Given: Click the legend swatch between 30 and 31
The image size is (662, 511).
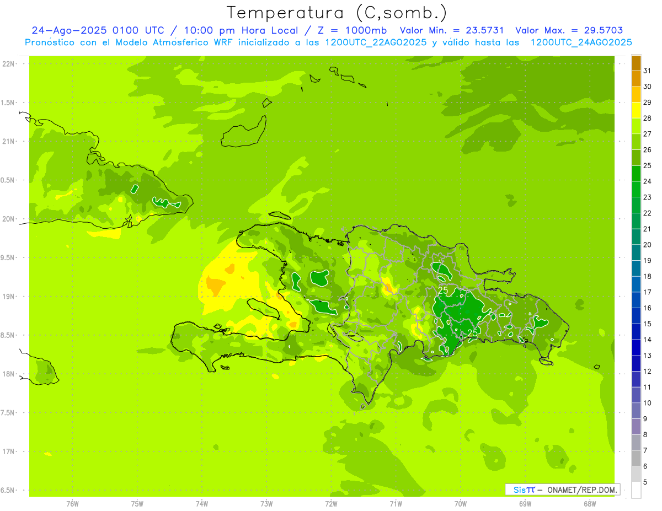Looking at the screenshot, I should coord(636,79).
